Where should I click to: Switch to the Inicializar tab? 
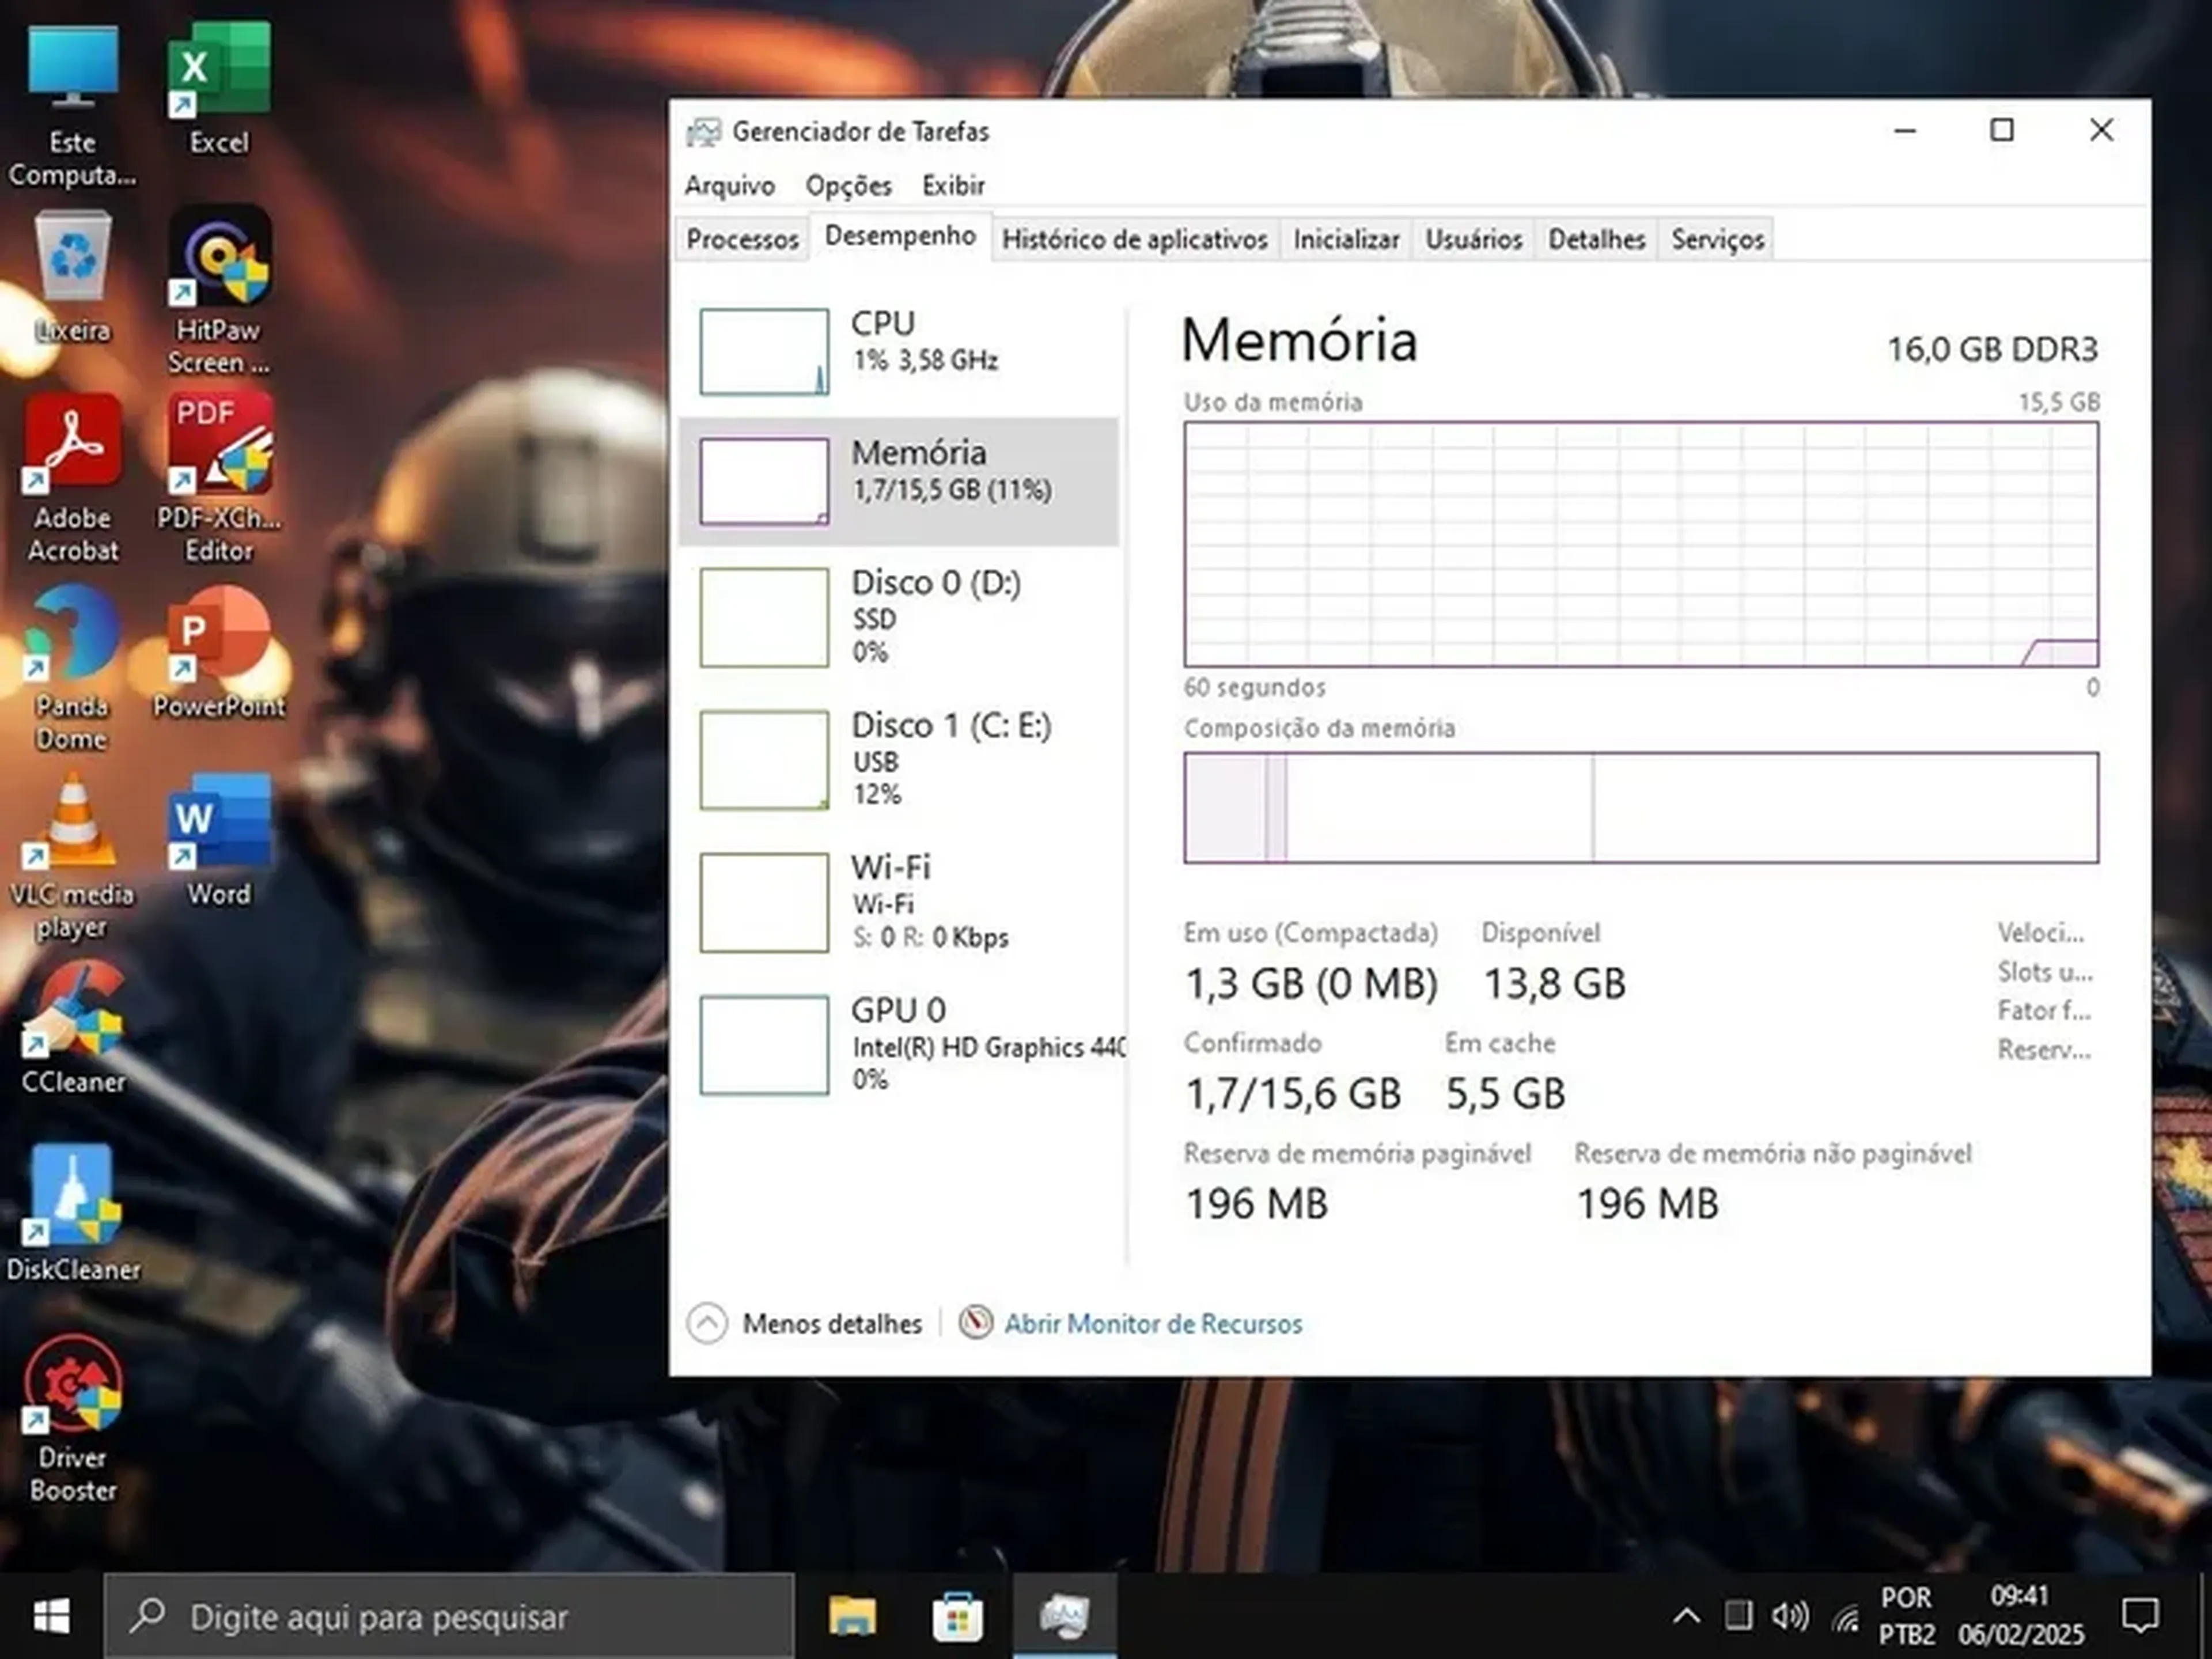pyautogui.click(x=1346, y=240)
